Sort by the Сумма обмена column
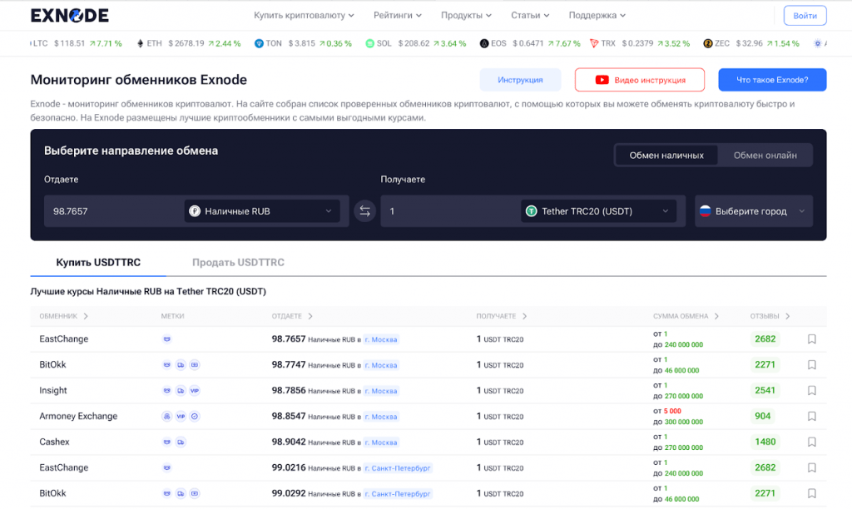Screen dimensions: 852x509 point(686,316)
